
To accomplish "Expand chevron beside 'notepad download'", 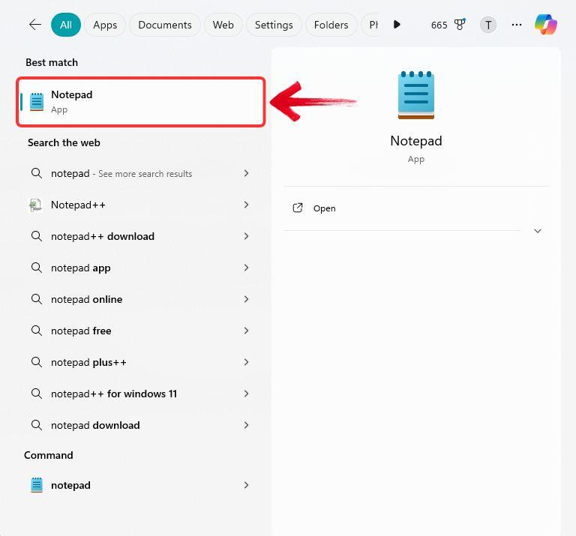I will pyautogui.click(x=246, y=426).
